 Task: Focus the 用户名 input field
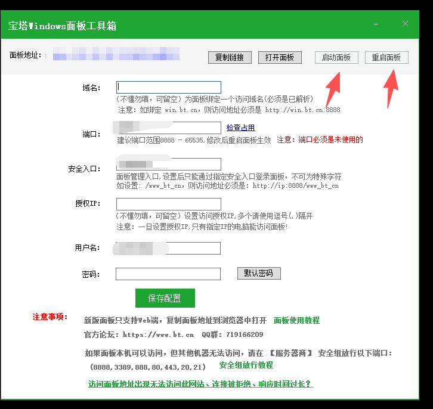tap(168, 248)
